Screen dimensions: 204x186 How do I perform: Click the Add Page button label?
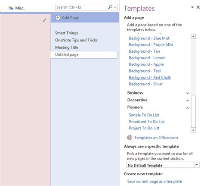(x=70, y=18)
